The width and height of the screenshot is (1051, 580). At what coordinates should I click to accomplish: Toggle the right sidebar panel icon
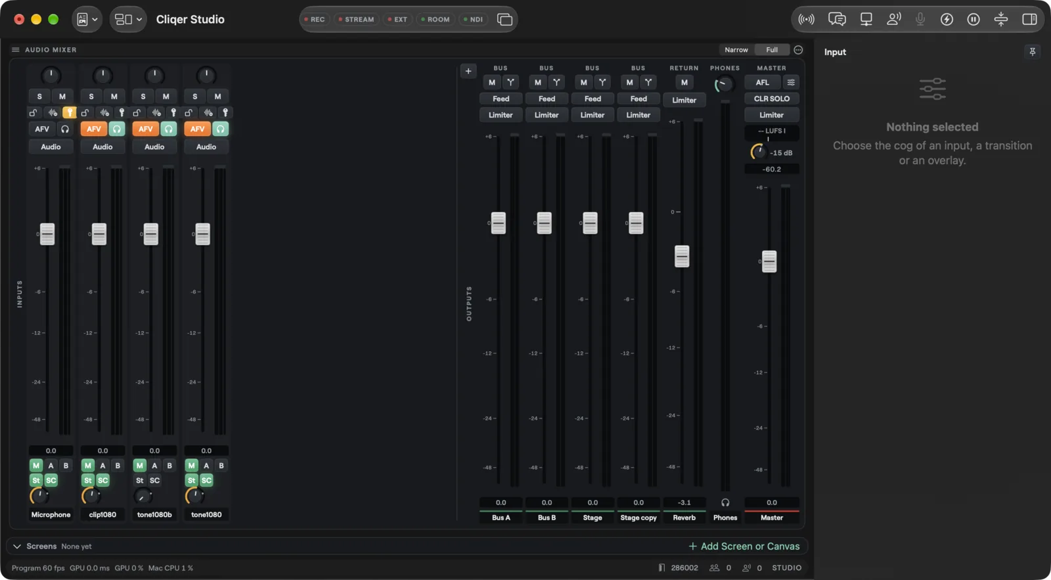click(x=1029, y=20)
